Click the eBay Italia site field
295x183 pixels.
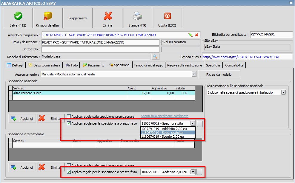(x=247, y=47)
